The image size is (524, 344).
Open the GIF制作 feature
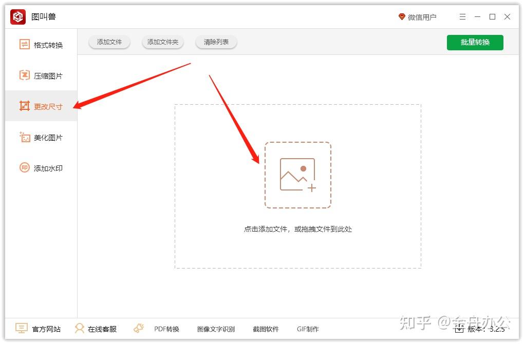pyautogui.click(x=308, y=329)
